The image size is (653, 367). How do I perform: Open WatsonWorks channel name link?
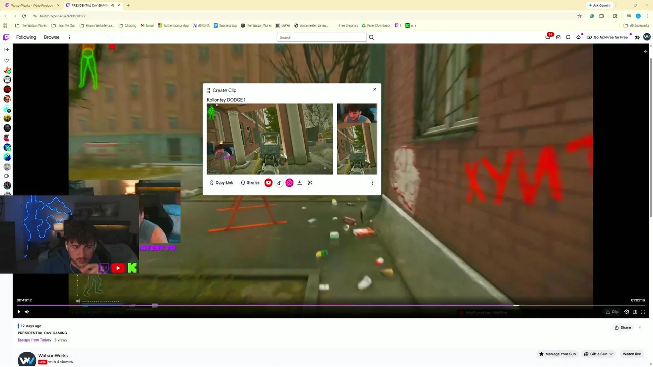(53, 355)
